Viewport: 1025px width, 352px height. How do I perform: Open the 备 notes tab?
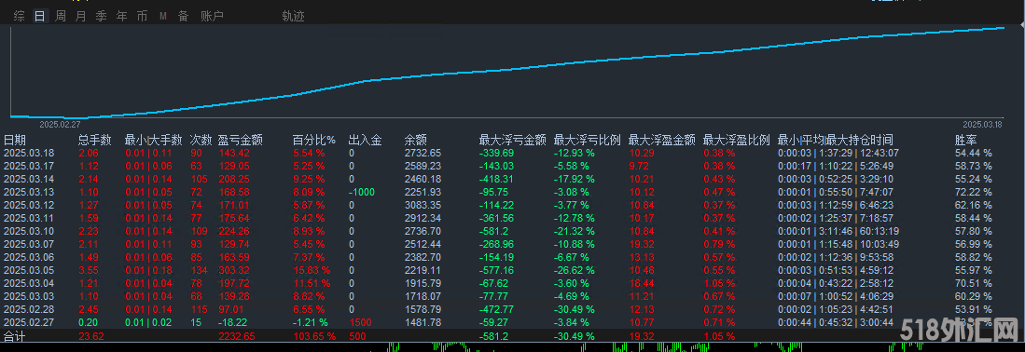tap(183, 17)
